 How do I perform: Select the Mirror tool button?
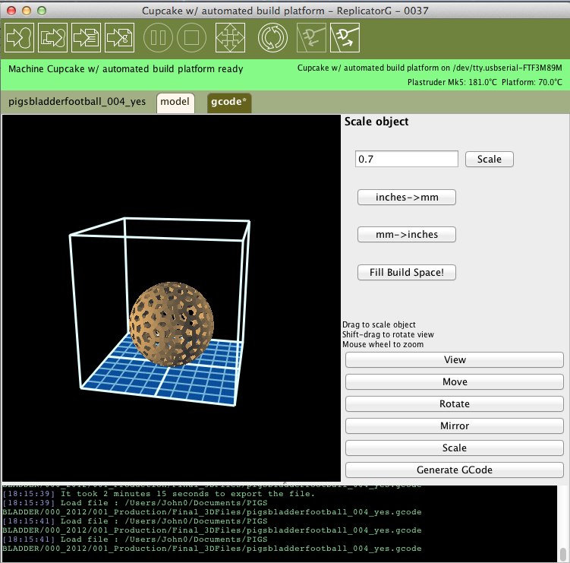455,425
